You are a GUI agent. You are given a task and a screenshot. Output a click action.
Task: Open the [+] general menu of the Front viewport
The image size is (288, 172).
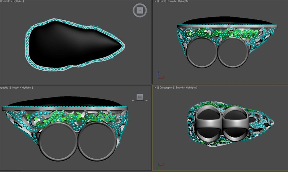point(156,1)
